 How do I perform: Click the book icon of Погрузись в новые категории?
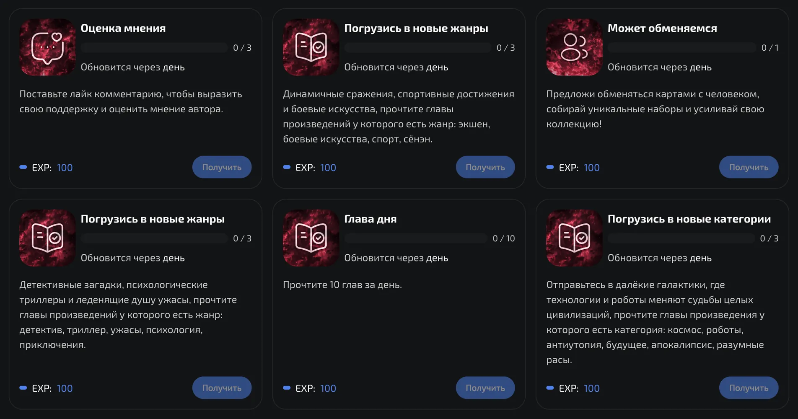pos(574,238)
